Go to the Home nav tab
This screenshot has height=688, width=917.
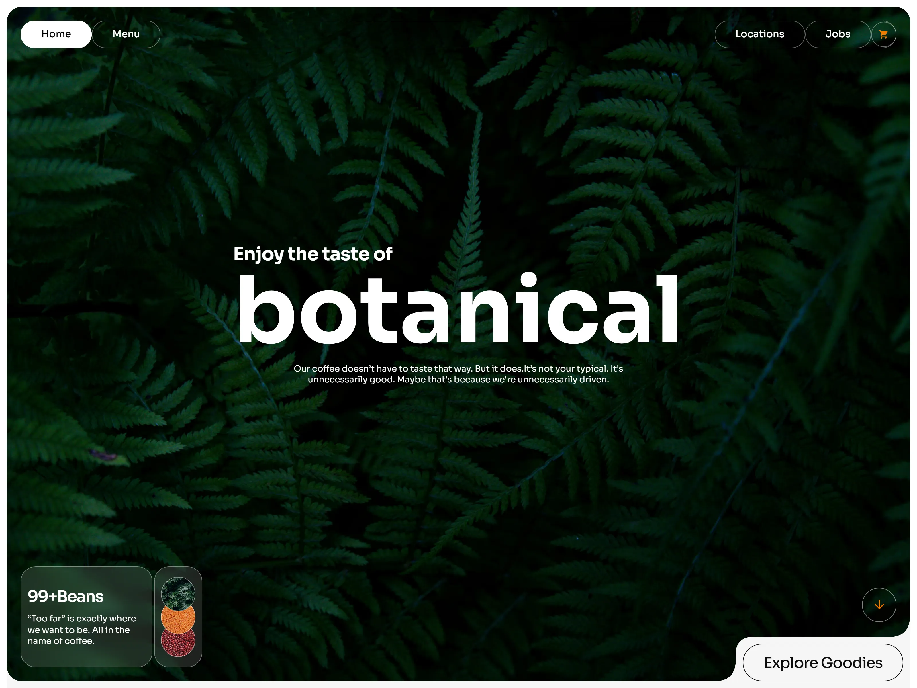(56, 34)
